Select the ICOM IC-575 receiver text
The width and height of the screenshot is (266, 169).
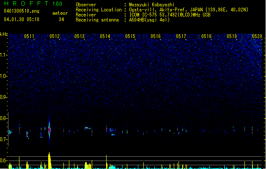170,15
